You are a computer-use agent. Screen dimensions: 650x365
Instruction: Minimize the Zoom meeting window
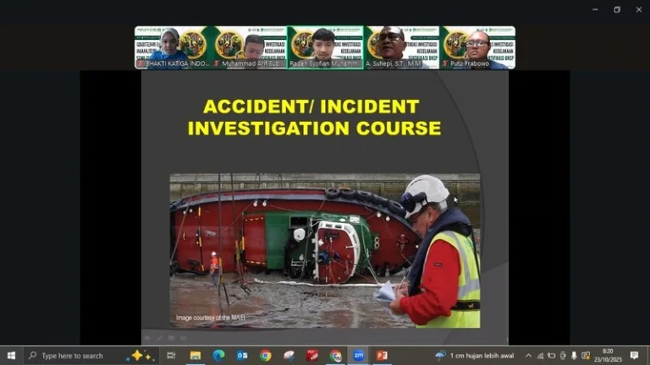coord(595,9)
